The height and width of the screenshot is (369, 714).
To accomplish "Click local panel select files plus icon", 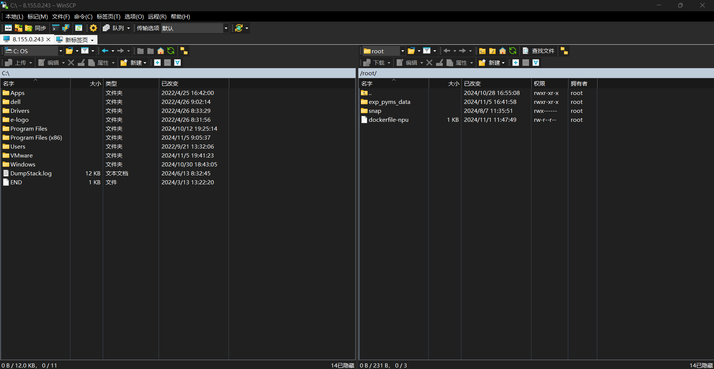I will point(157,63).
